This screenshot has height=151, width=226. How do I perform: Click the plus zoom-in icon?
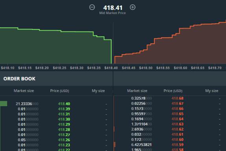pos(133,7)
